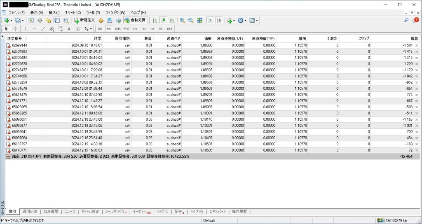The height and width of the screenshot is (224, 422).
Task: Switch to the 口座履歴 tab
Action: [x=51, y=212]
